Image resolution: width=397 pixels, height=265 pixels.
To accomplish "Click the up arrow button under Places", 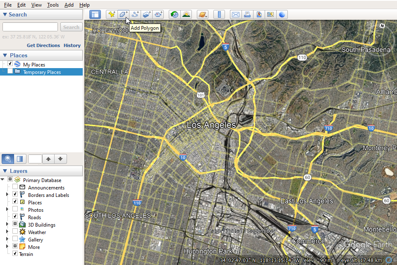I will pyautogui.click(x=48, y=159).
